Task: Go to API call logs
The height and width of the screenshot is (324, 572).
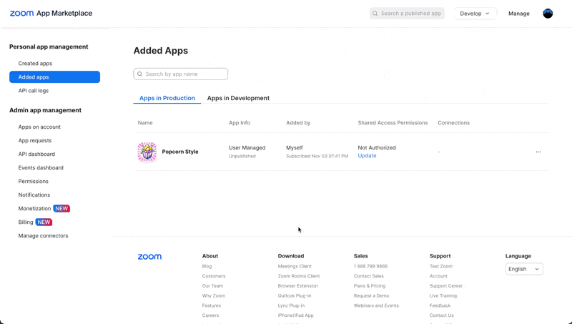Action: 34,91
